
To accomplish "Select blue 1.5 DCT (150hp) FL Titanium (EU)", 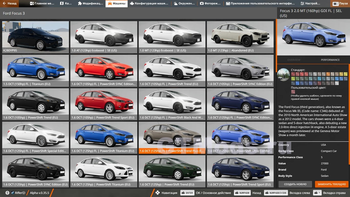I will [x=36, y=71].
